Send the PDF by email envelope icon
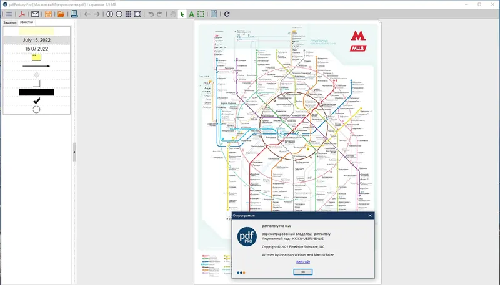 pos(35,14)
